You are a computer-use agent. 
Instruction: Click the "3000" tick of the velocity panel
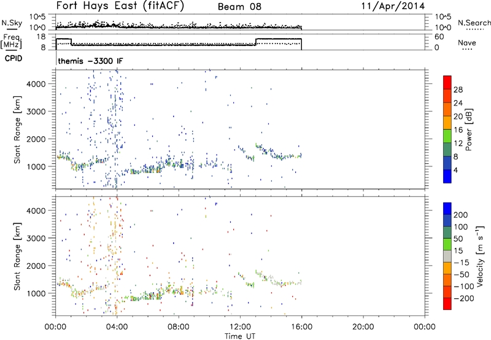click(36, 238)
